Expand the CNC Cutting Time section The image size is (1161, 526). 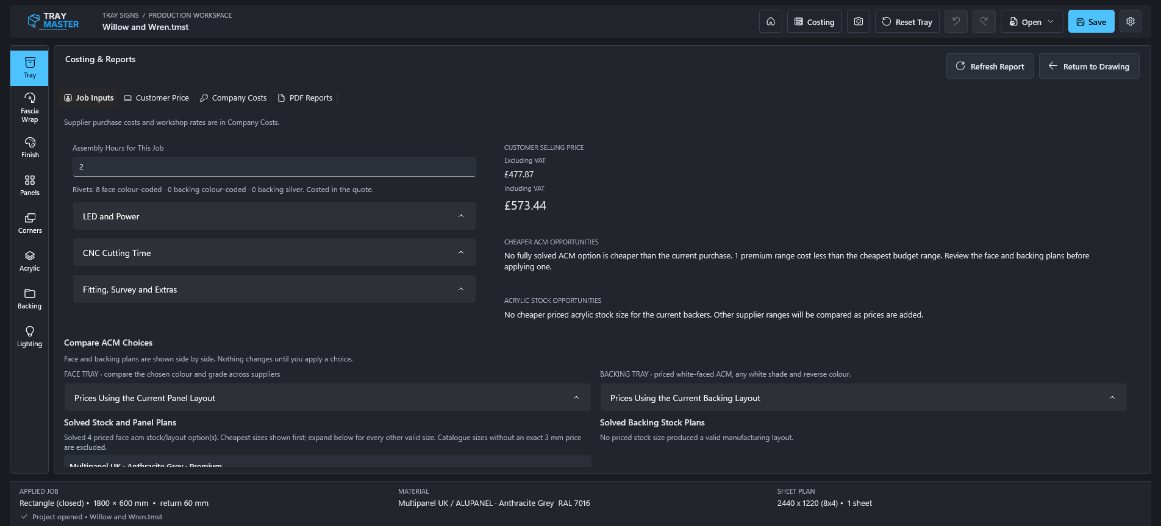(x=274, y=253)
